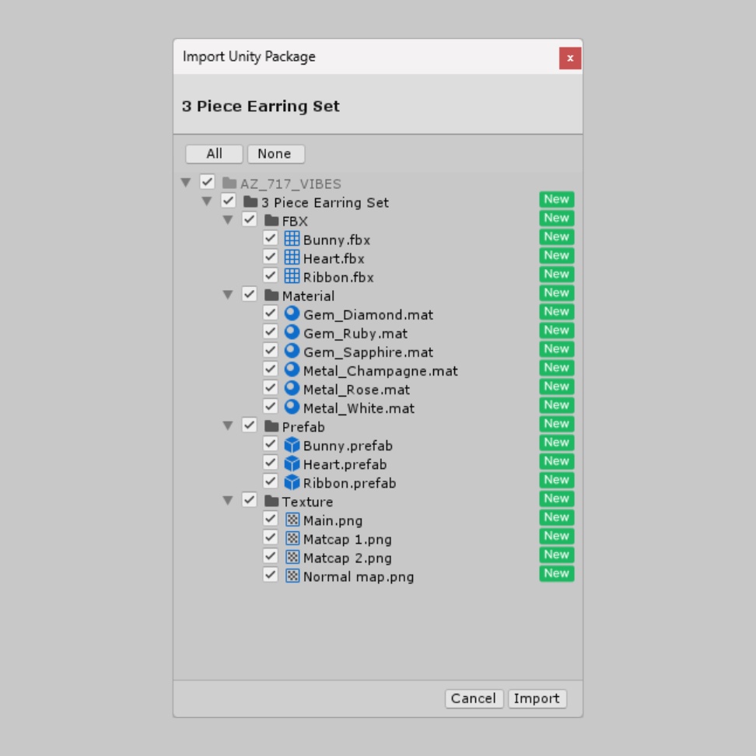This screenshot has height=756, width=756.
Task: Click the FBX folder icon
Action: click(x=271, y=220)
